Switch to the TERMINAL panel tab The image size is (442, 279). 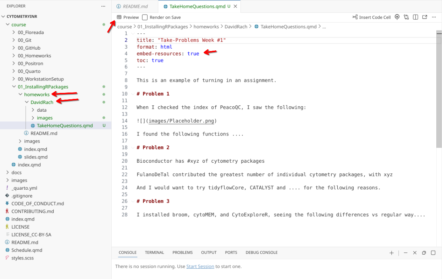pyautogui.click(x=154, y=253)
